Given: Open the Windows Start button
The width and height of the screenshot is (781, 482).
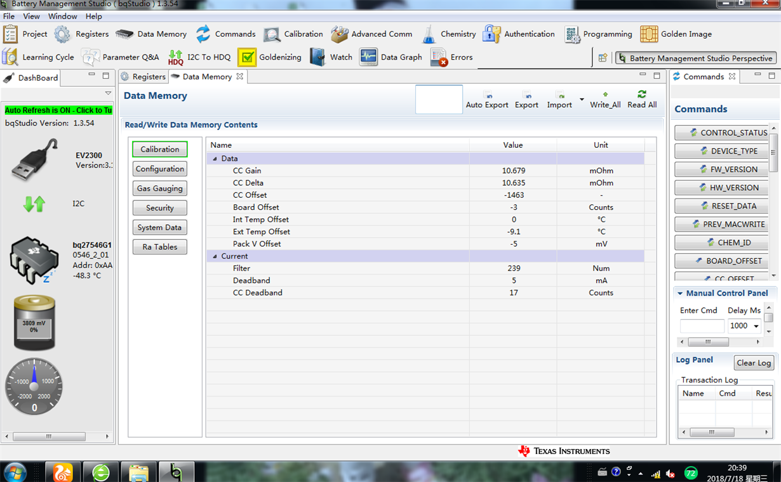Looking at the screenshot, I should (15, 472).
